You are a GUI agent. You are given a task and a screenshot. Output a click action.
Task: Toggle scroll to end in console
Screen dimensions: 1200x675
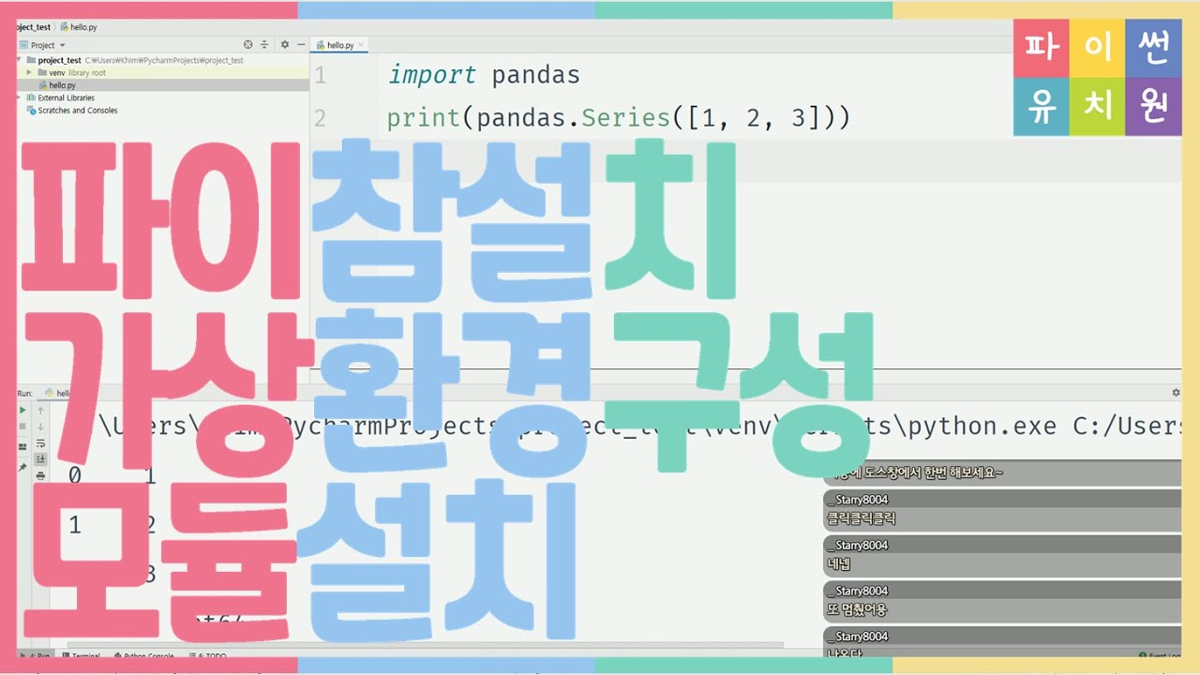click(x=40, y=458)
